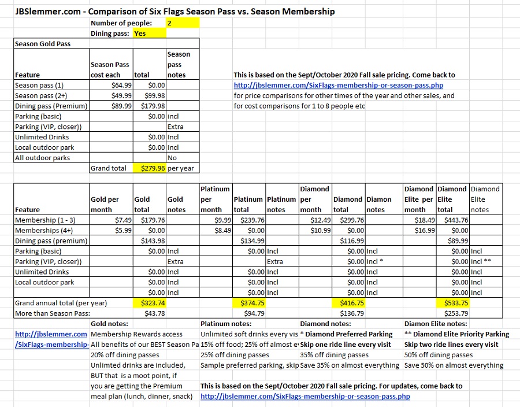
Task: Click the $9.99 Platinum per month cell
Action: click(x=216, y=220)
